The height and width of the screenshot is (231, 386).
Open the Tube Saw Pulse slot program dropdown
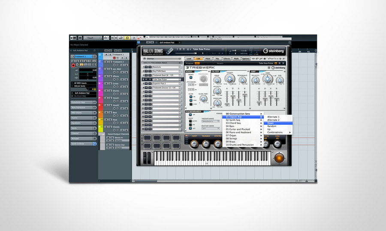click(180, 79)
